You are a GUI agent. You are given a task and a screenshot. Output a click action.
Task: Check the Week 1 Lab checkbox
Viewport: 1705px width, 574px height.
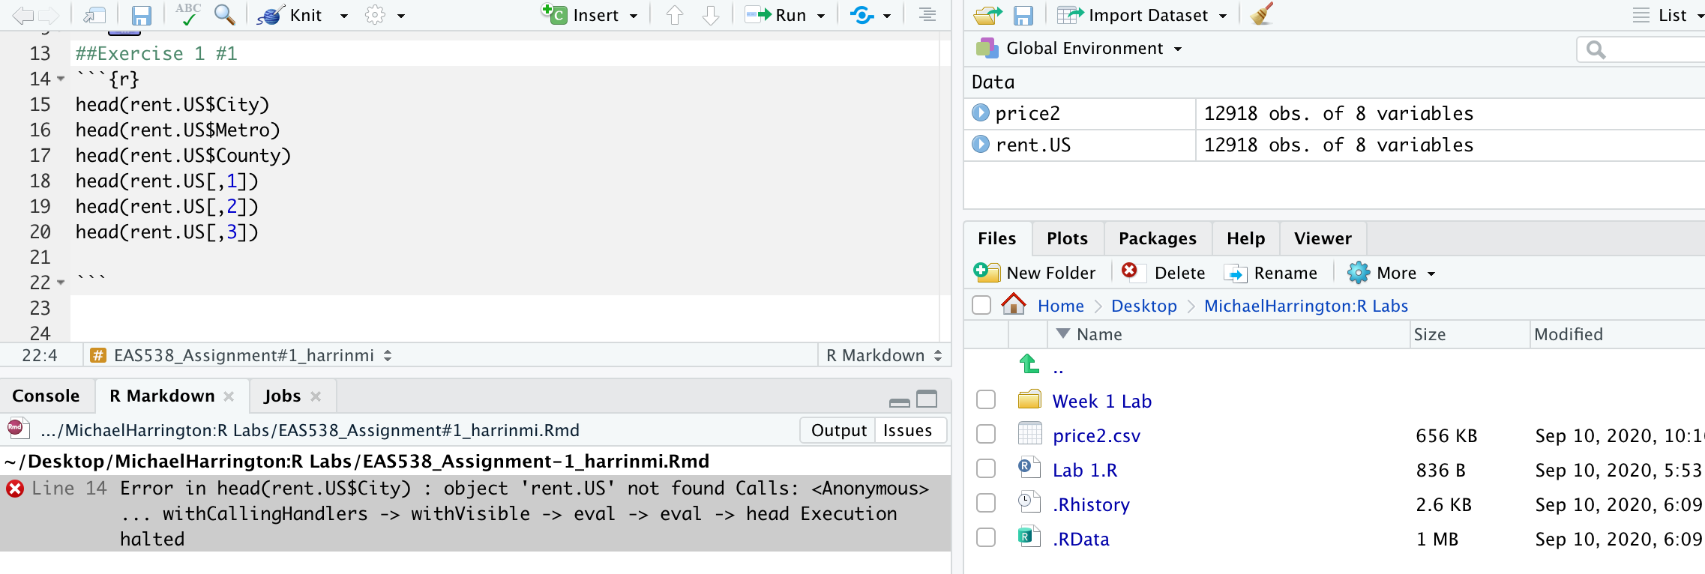[986, 400]
